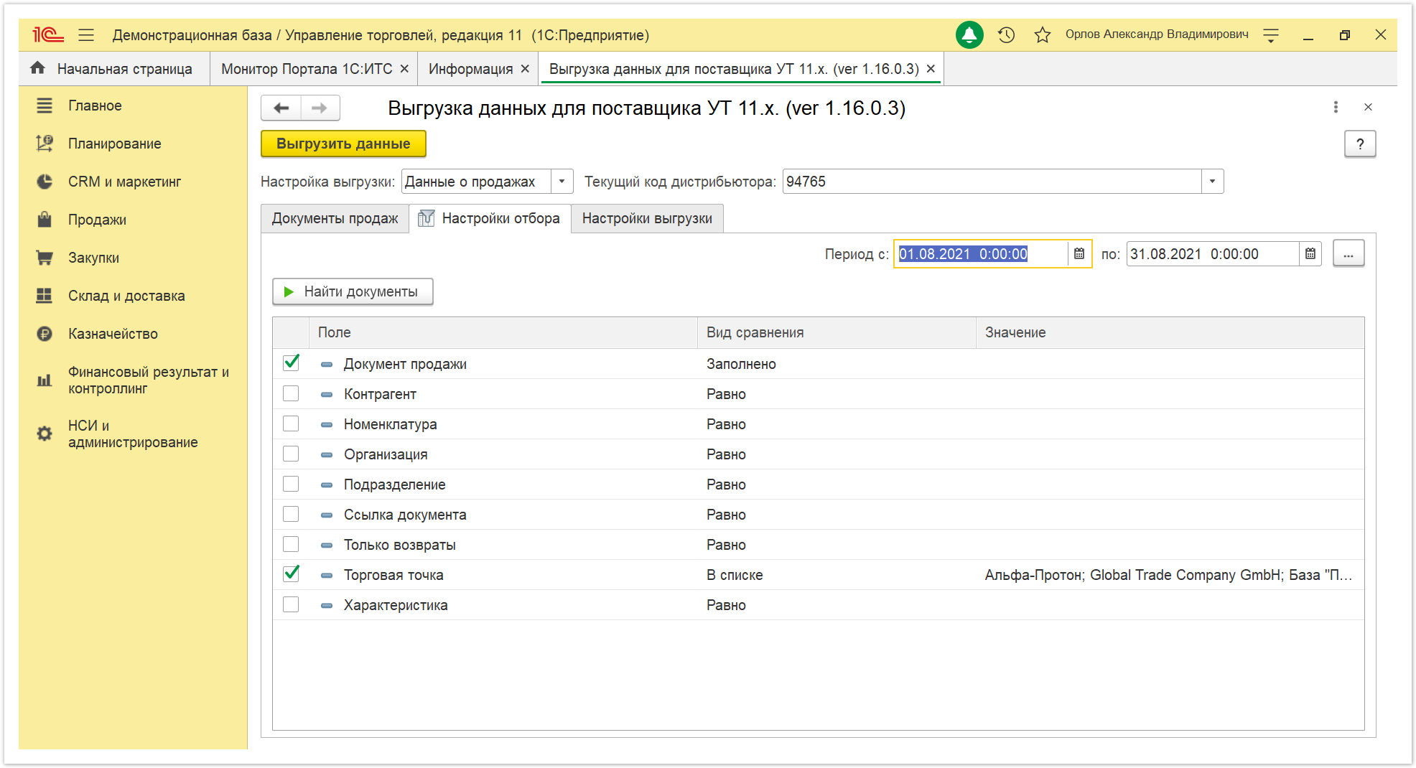Image resolution: width=1416 pixels, height=768 pixels.
Task: Select the Торговая точка value list cell
Action: [x=1170, y=575]
